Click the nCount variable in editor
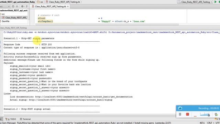The image size is (220, 124). (42, 18)
